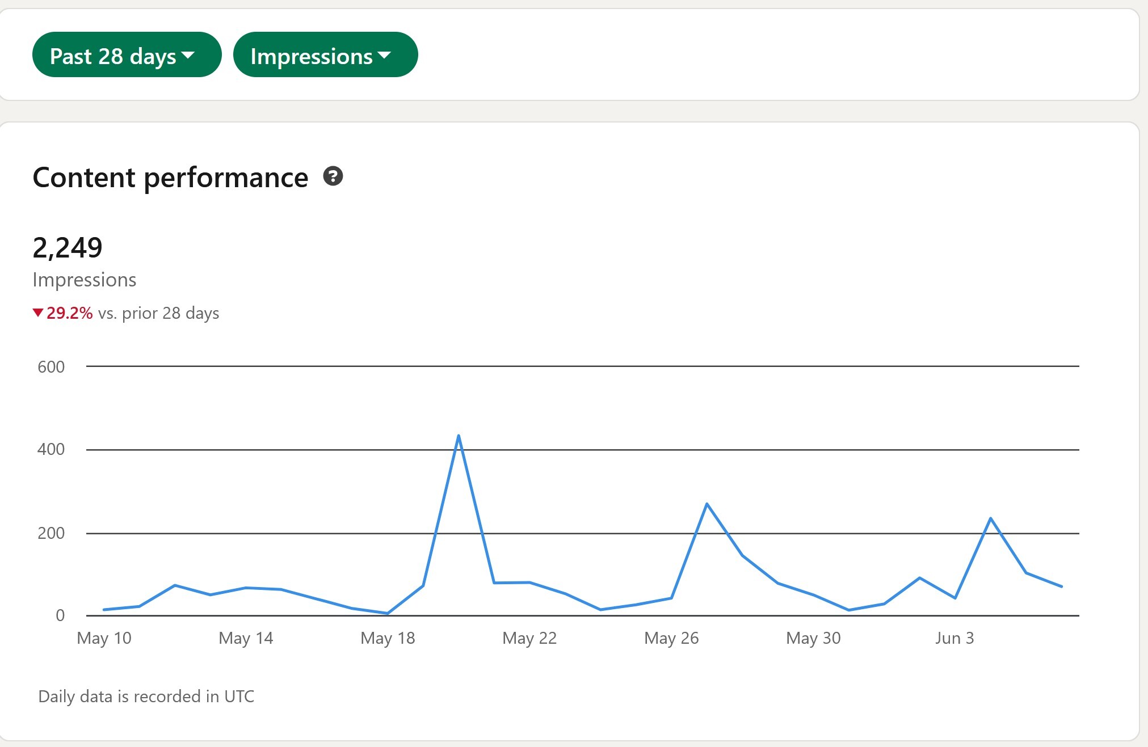Viewport: 1148px width, 747px height.
Task: Click the red downward trend triangle
Action: pyautogui.click(x=38, y=313)
